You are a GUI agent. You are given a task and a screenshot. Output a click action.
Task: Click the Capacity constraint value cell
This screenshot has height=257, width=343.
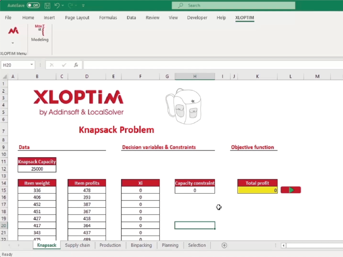(x=195, y=190)
